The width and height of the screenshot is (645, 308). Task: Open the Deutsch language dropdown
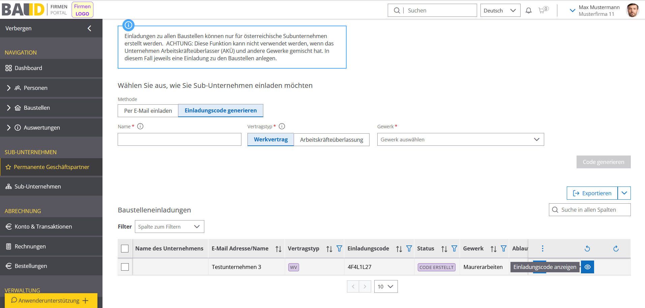(500, 10)
